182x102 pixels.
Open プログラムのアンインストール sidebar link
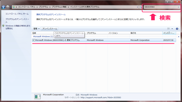(x=17, y=21)
